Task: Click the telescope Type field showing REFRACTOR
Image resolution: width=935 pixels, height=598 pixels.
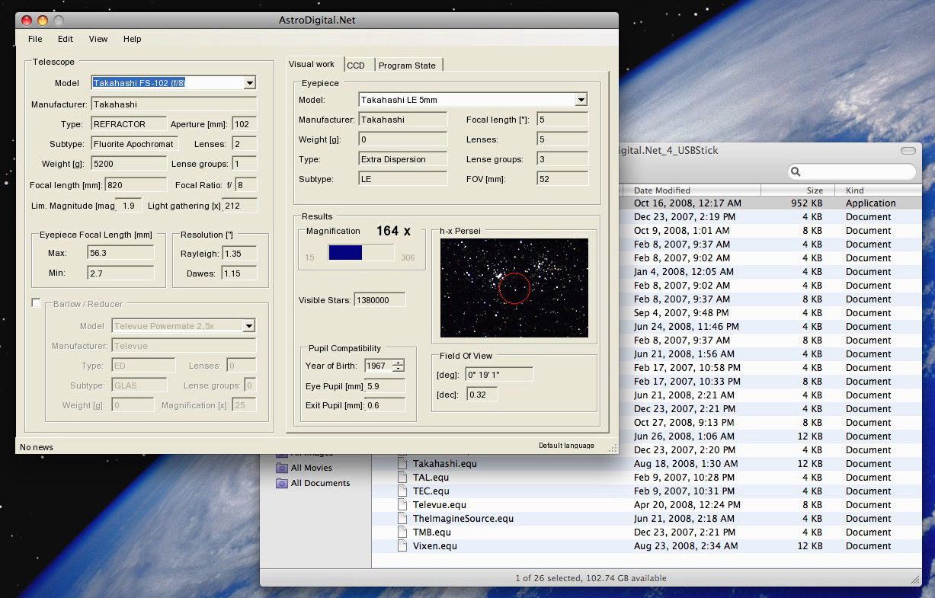Action: pos(129,124)
